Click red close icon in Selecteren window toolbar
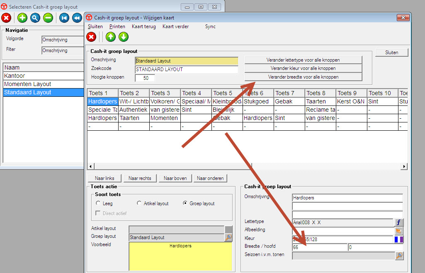 [6, 18]
